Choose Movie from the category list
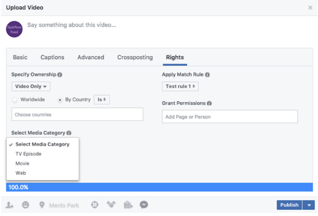 [x=43, y=163]
